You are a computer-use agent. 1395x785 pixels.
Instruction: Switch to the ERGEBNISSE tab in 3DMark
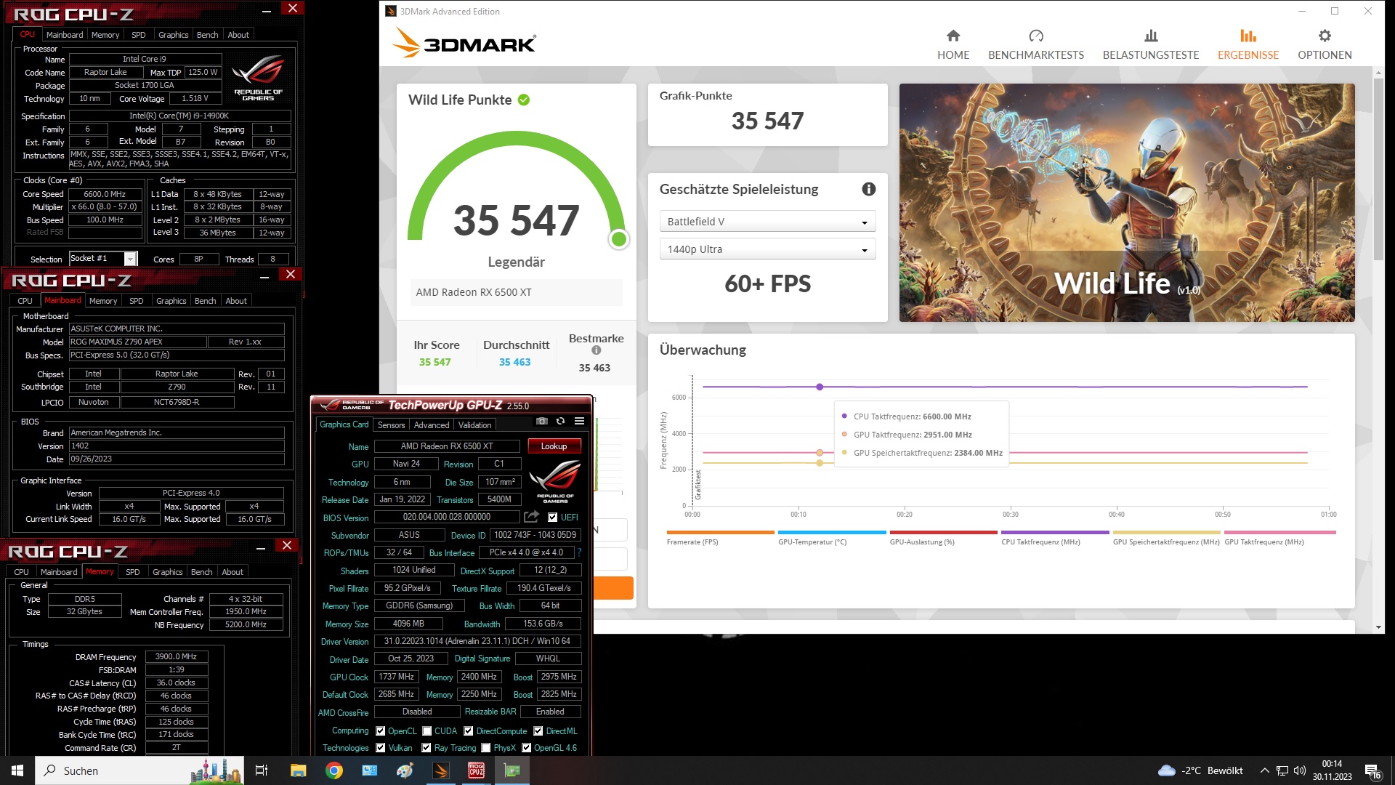point(1248,44)
